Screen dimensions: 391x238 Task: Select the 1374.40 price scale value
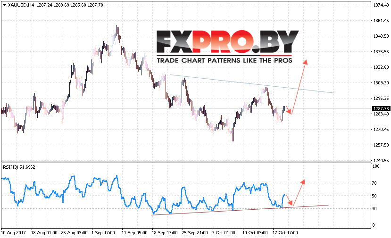pos(381,5)
